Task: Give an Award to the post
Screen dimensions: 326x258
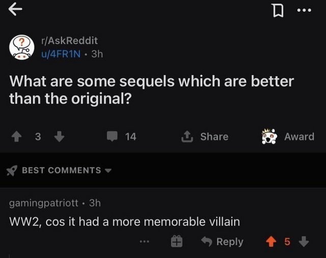Action: pos(287,136)
